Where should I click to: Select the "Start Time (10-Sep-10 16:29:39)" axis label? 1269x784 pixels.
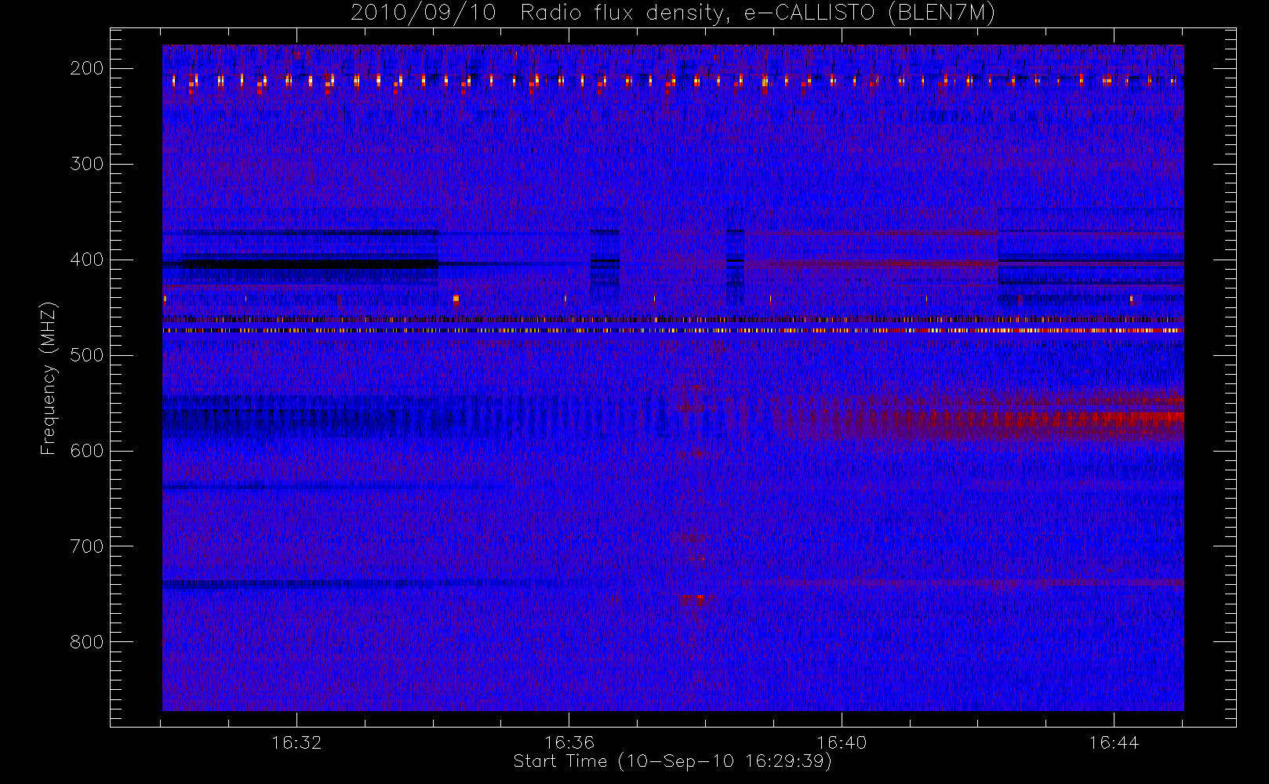coord(672,761)
